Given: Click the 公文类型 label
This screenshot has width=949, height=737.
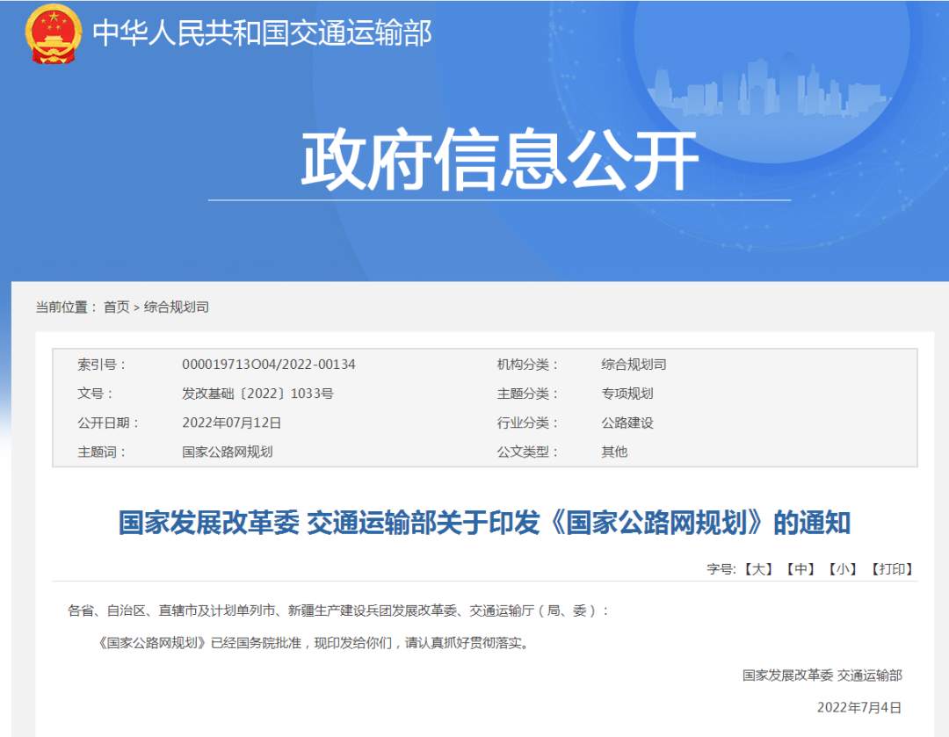Looking at the screenshot, I should (527, 452).
